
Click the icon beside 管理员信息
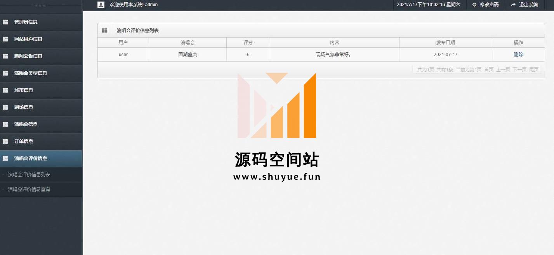pyautogui.click(x=5, y=22)
